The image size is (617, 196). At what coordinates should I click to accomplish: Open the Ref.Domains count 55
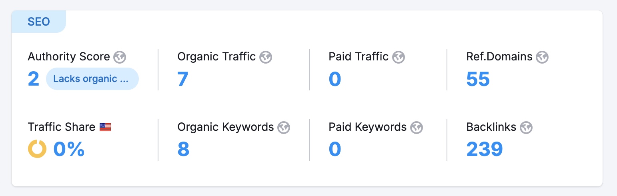478,79
